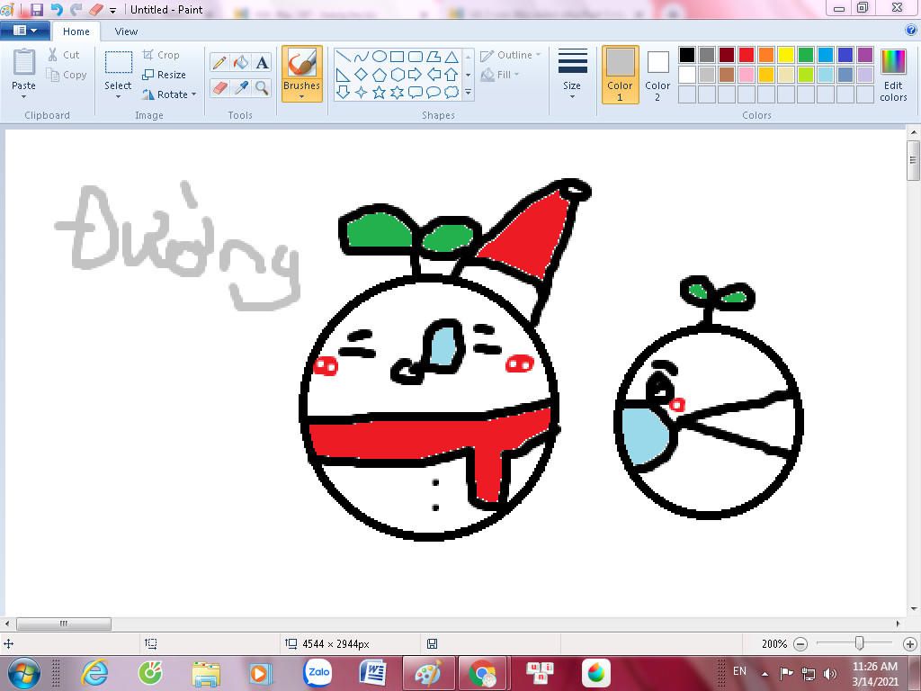The image size is (921, 691).
Task: Activate Color 1 selector
Action: tap(621, 75)
